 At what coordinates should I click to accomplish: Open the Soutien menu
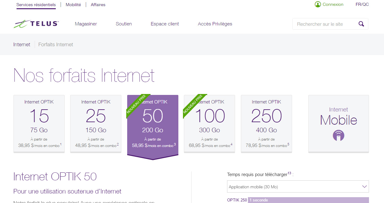[x=124, y=24]
